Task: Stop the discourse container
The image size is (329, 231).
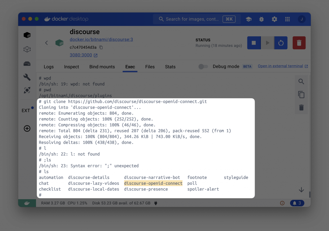Action: pos(254,43)
